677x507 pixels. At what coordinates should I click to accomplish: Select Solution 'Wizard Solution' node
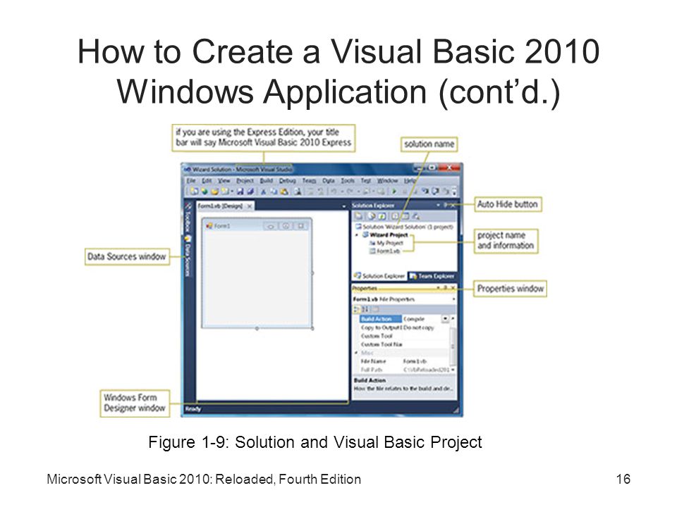(x=404, y=227)
